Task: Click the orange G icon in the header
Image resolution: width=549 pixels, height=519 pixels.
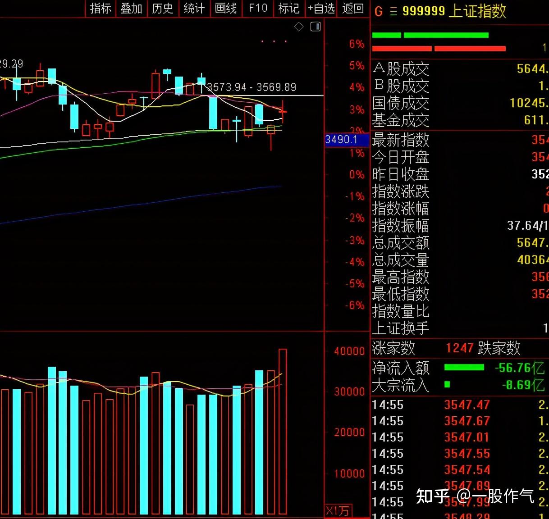Action: click(379, 12)
